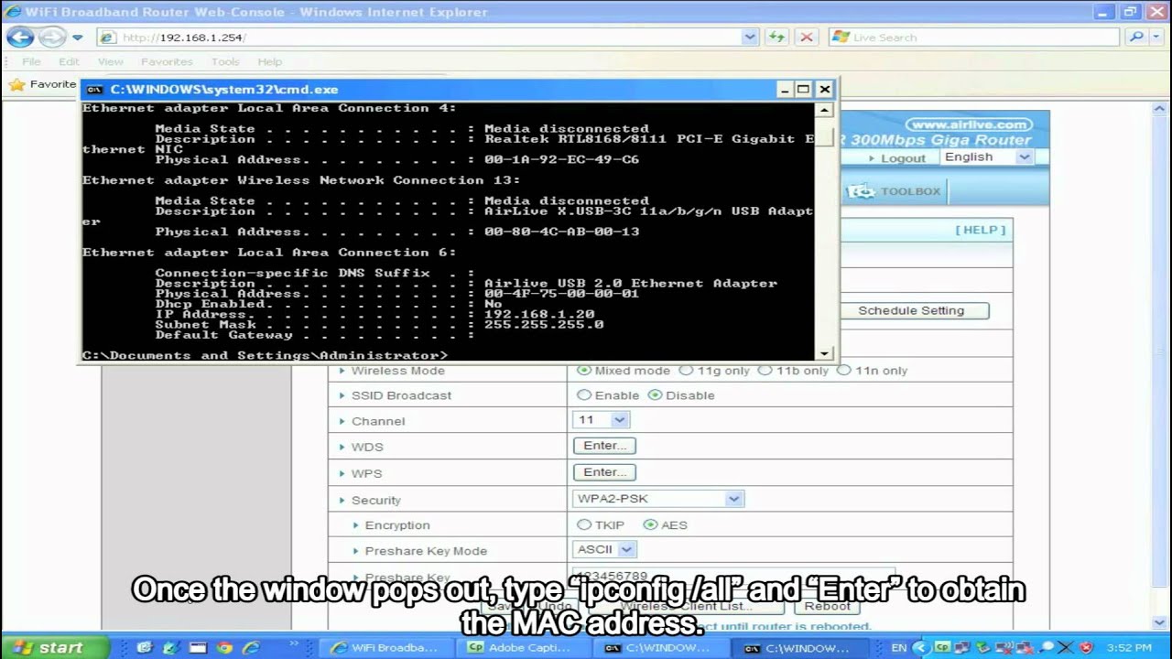Open the Favorites menu

[167, 61]
